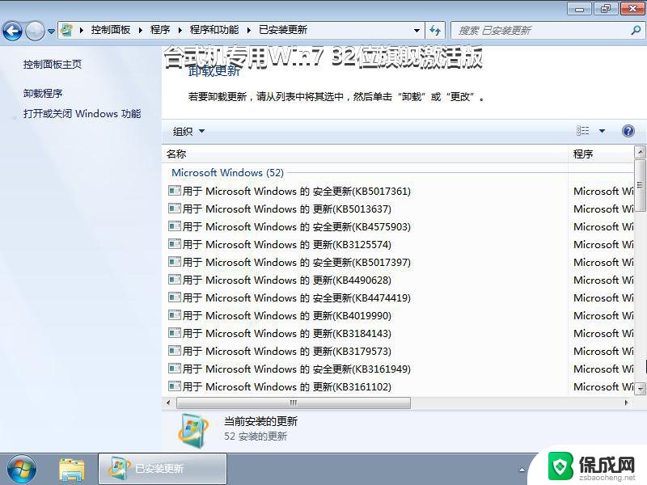Select update KB4575903 row
The width and height of the screenshot is (647, 485).
290,226
